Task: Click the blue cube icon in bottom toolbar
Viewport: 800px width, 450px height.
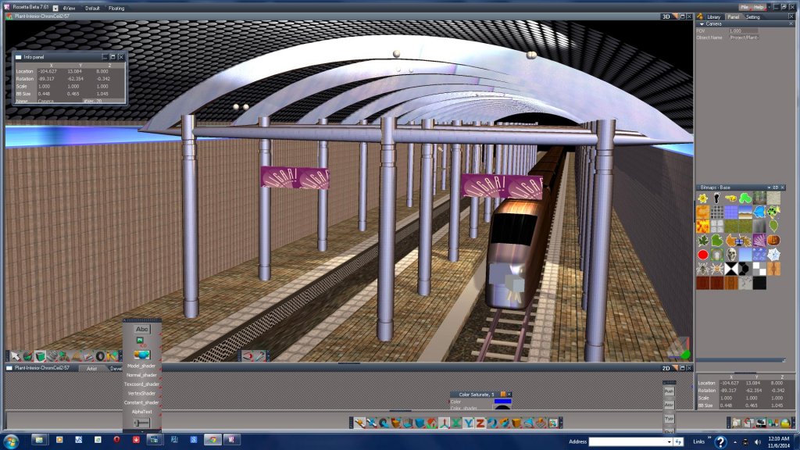Action: click(x=420, y=423)
